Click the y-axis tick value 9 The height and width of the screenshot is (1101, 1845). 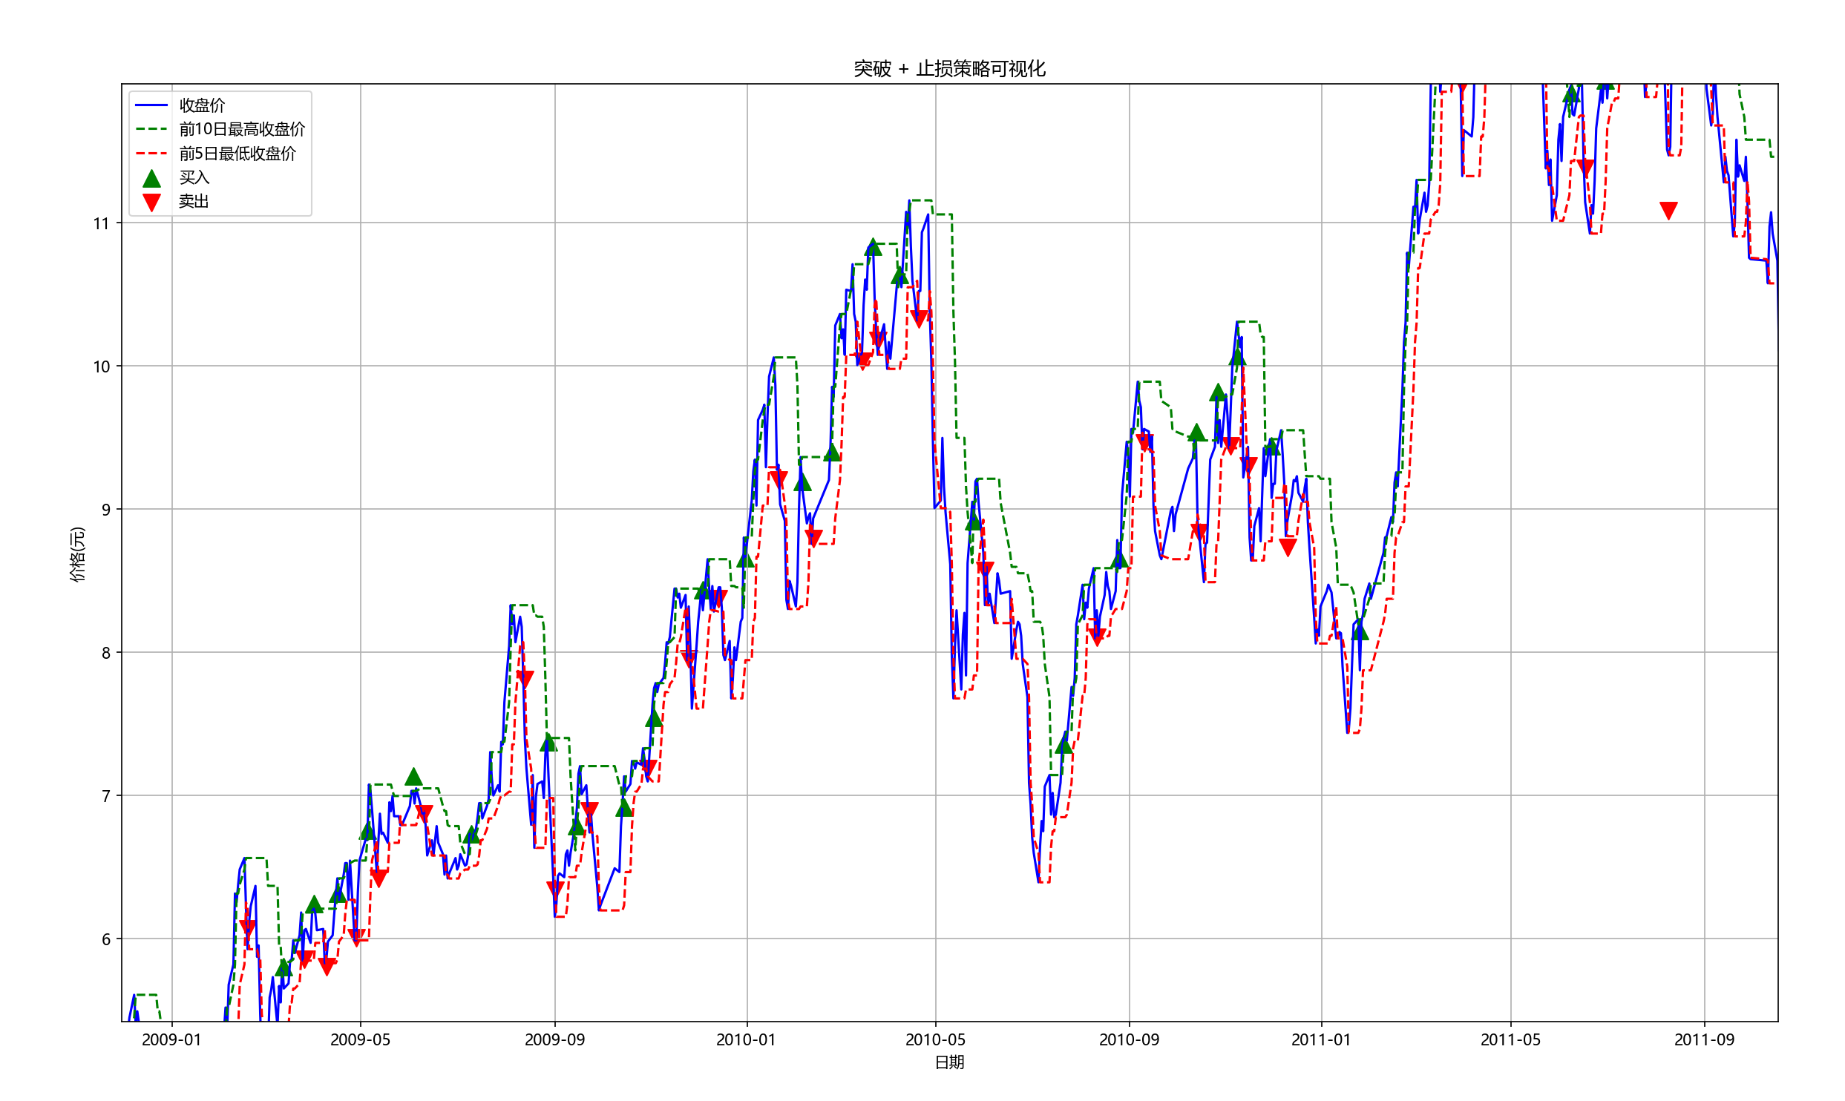[x=105, y=510]
